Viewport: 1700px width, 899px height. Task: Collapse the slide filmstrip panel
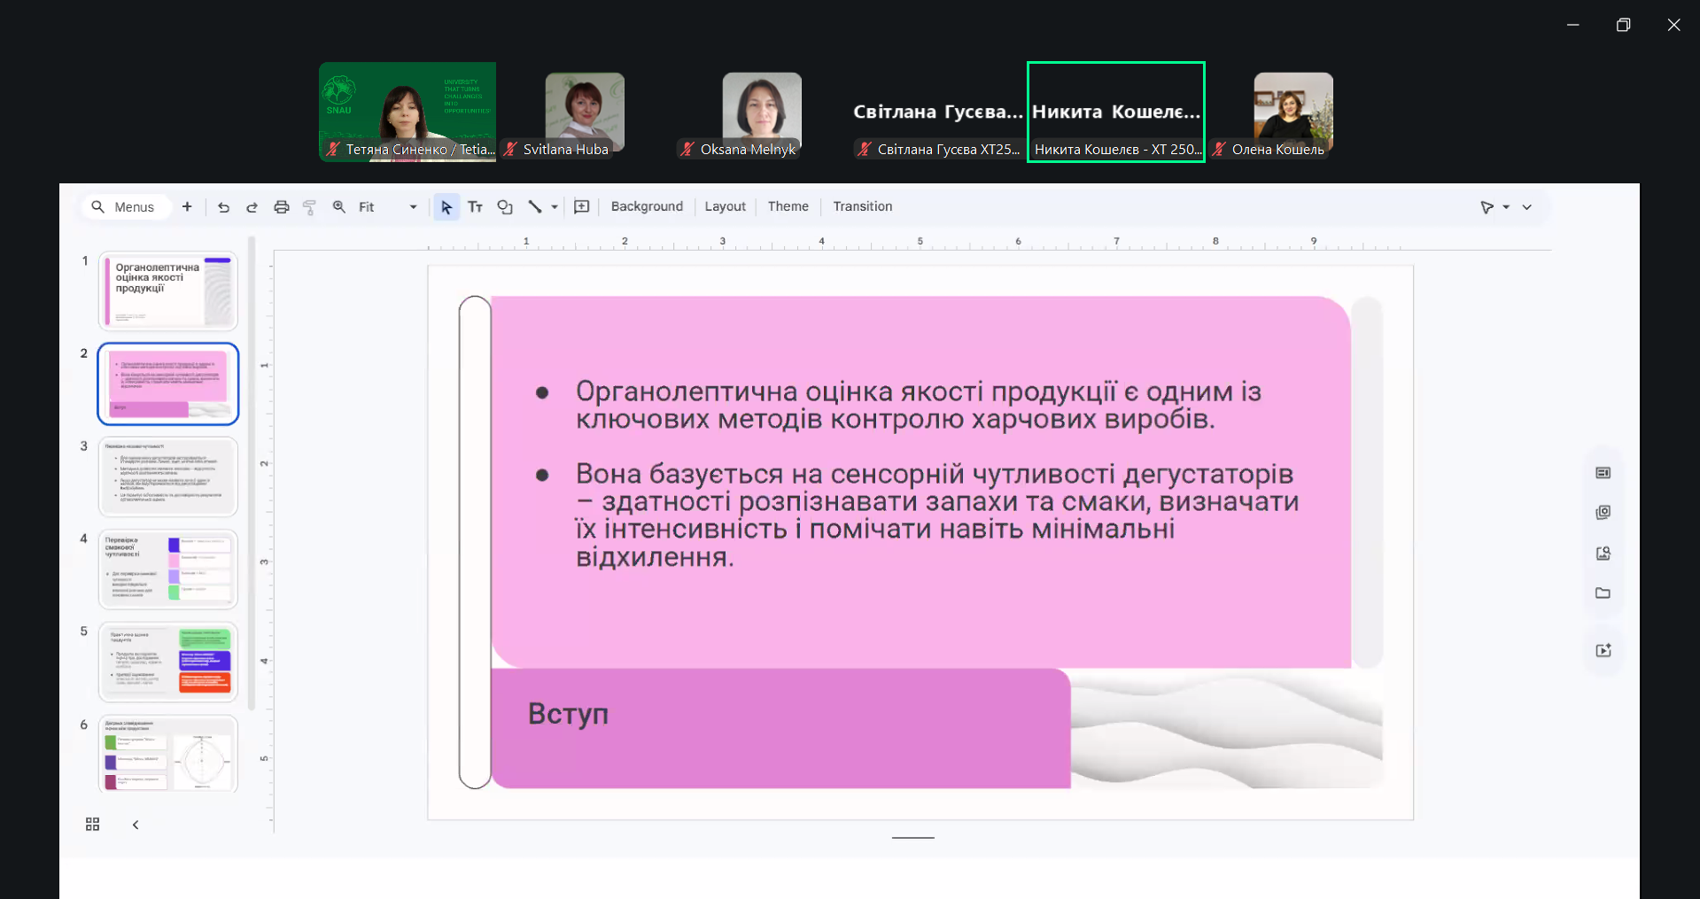[136, 825]
